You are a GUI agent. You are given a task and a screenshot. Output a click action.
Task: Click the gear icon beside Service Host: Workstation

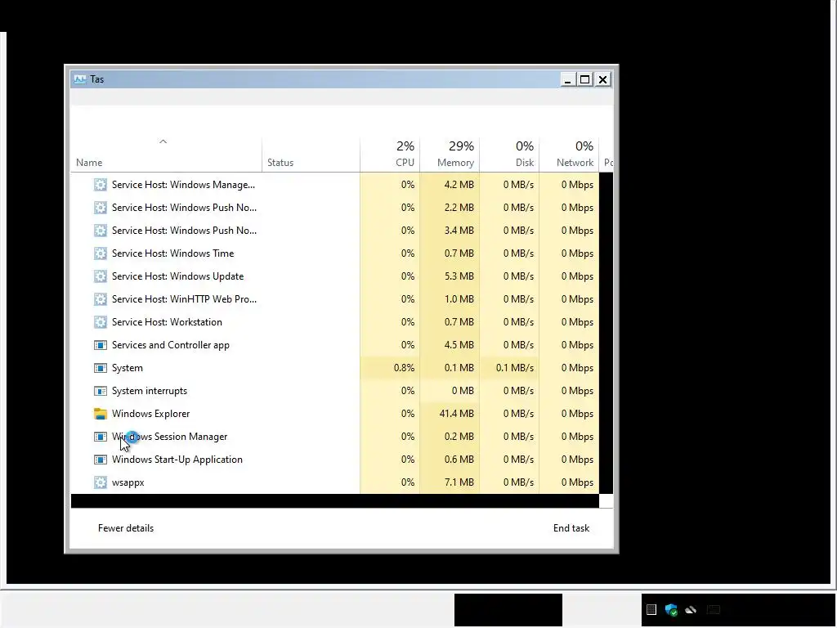pyautogui.click(x=101, y=322)
